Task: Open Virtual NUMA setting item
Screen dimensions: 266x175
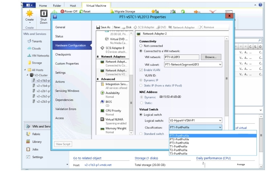Action: [114, 121]
